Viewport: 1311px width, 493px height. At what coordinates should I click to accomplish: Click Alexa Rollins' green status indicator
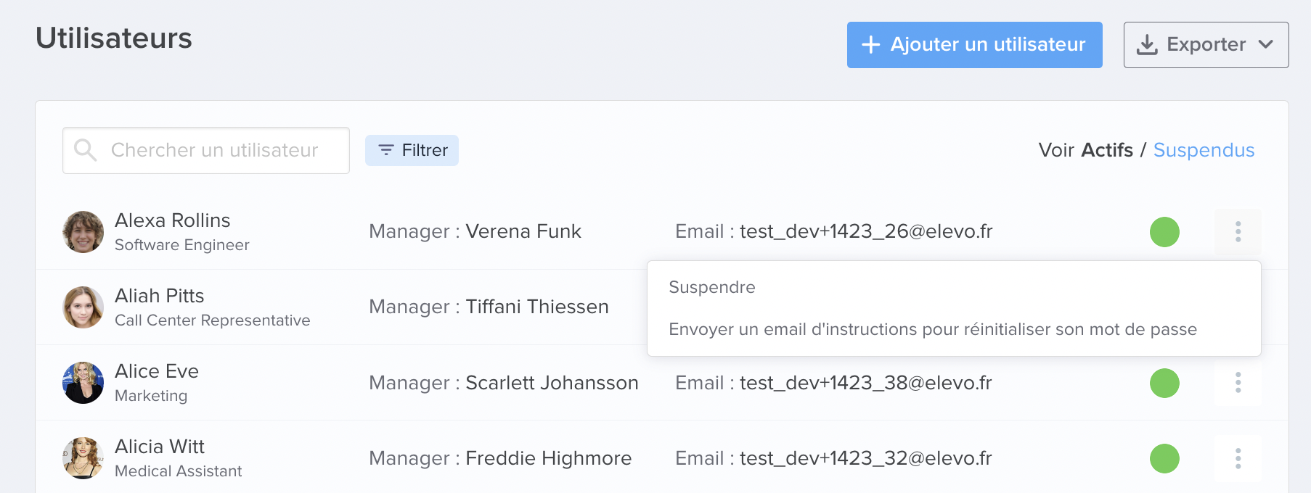(1164, 232)
